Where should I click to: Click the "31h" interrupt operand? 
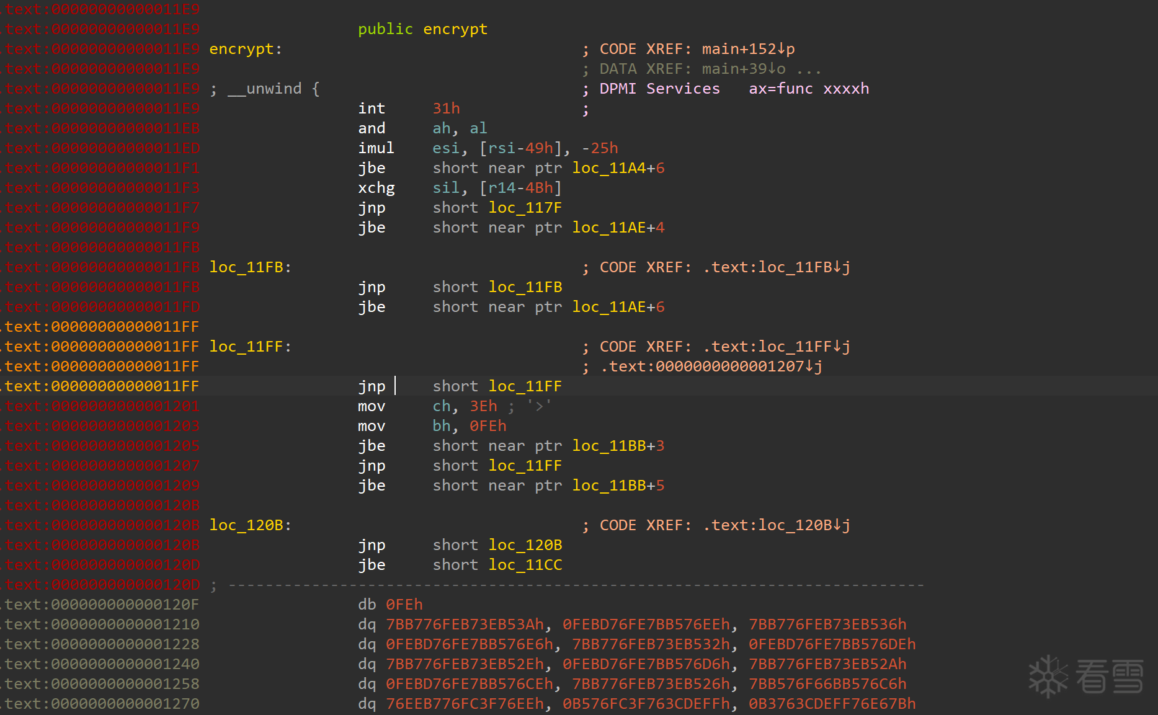pyautogui.click(x=446, y=109)
